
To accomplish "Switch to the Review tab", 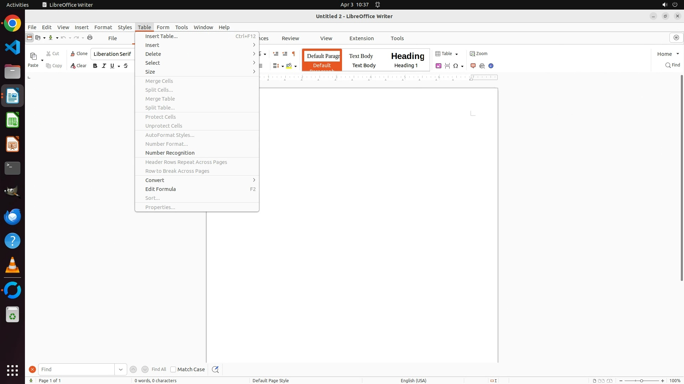I will click(x=290, y=38).
